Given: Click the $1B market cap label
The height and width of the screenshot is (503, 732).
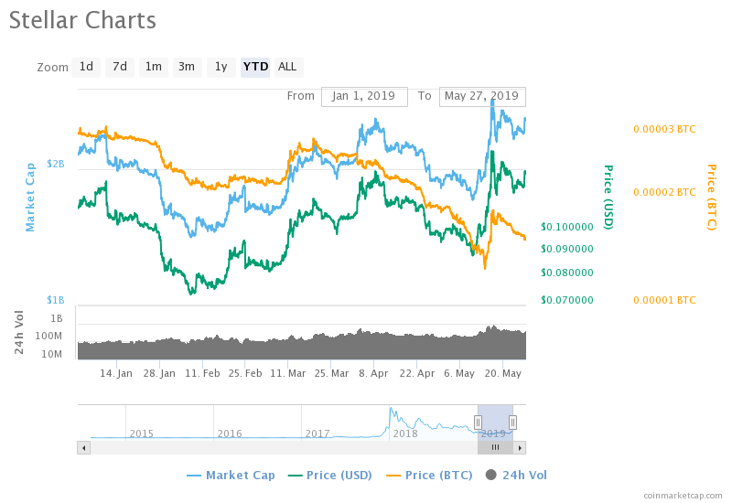Looking at the screenshot, I should (56, 300).
